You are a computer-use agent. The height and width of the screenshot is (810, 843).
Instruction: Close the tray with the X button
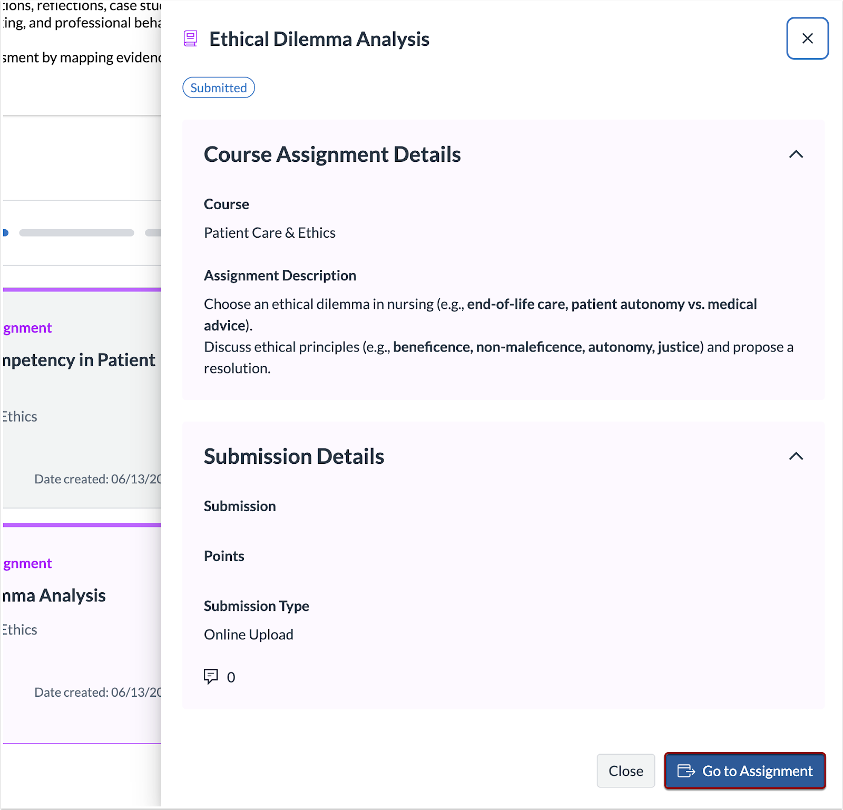coord(807,38)
